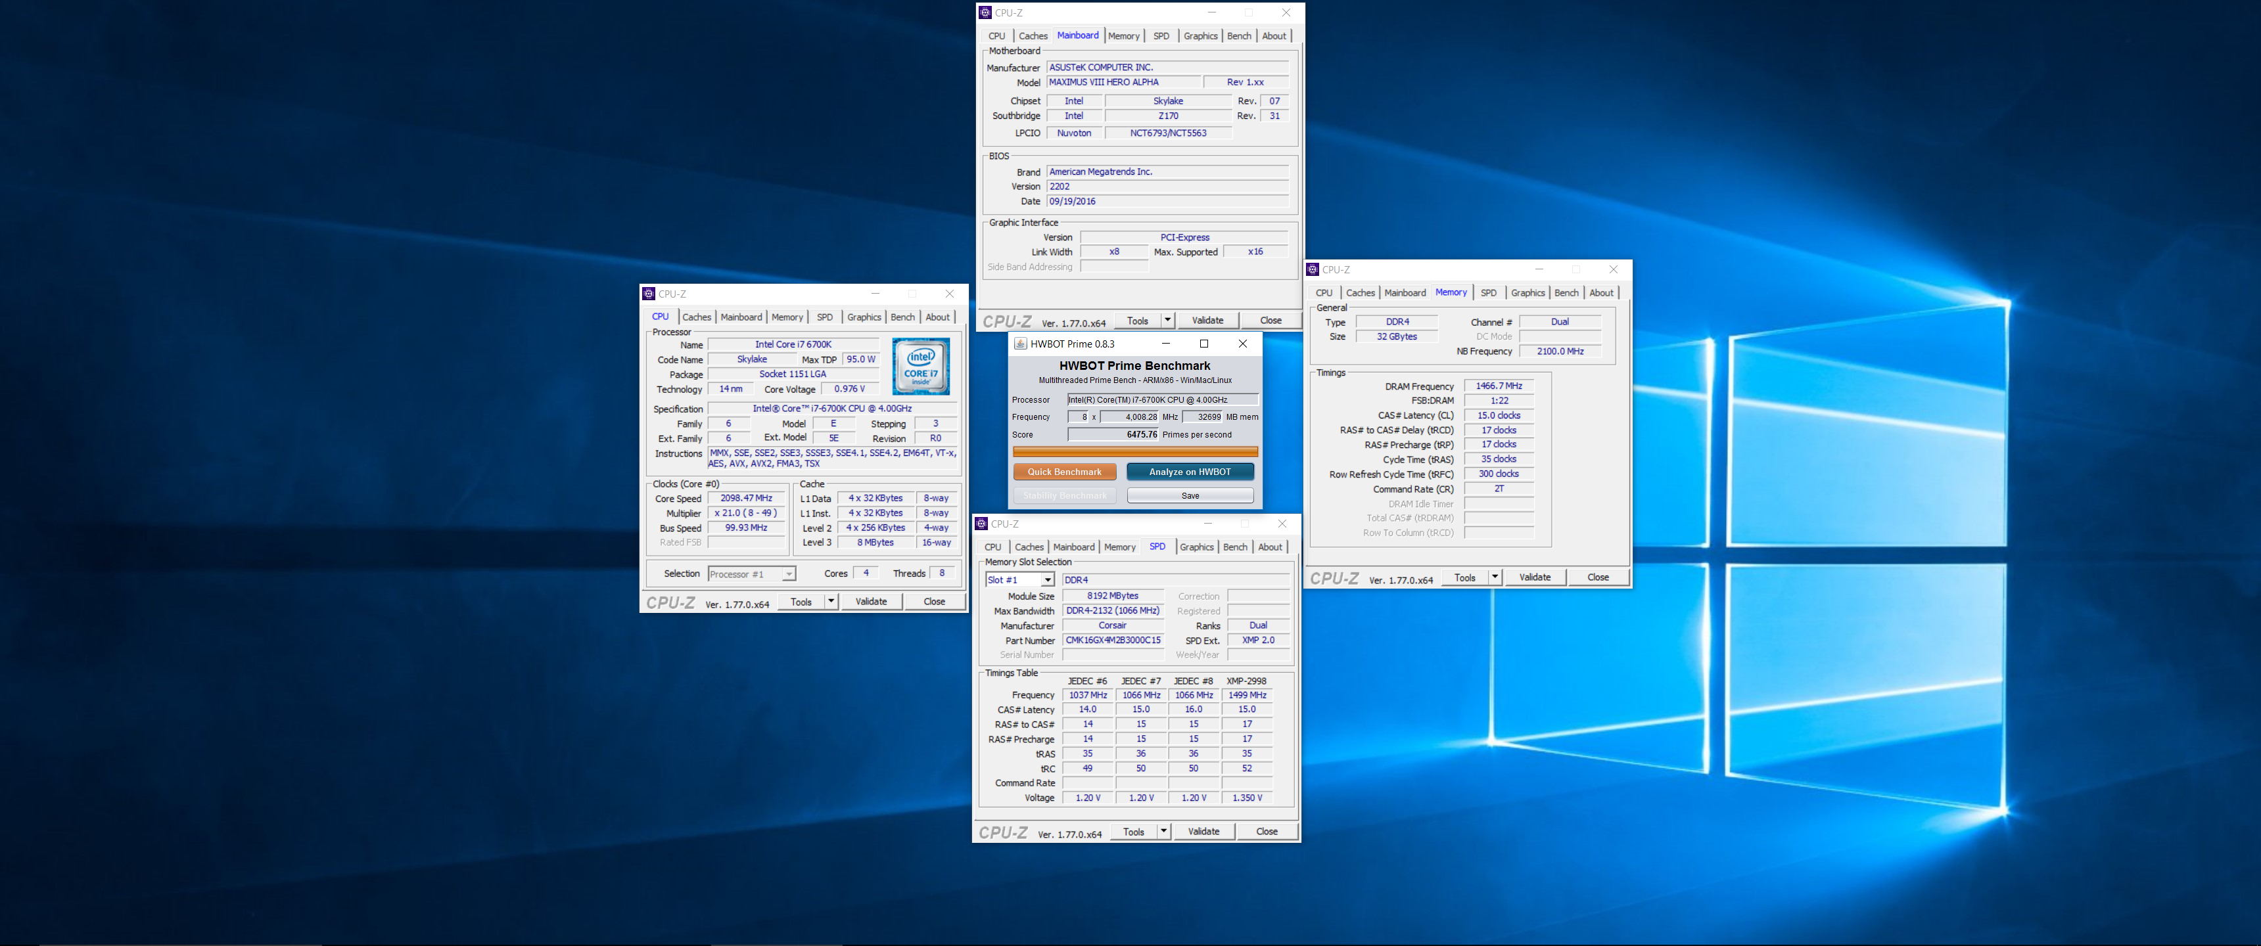Open the Processor #1 selection dropdown

(789, 574)
